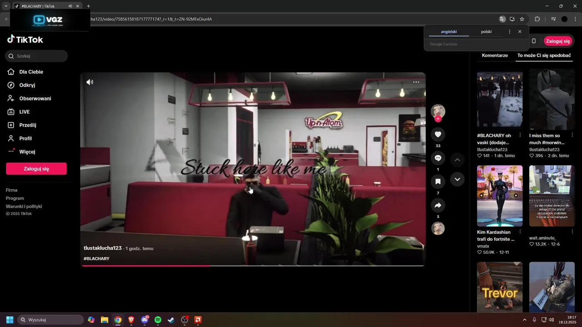Open comments via speech bubble icon

438,158
